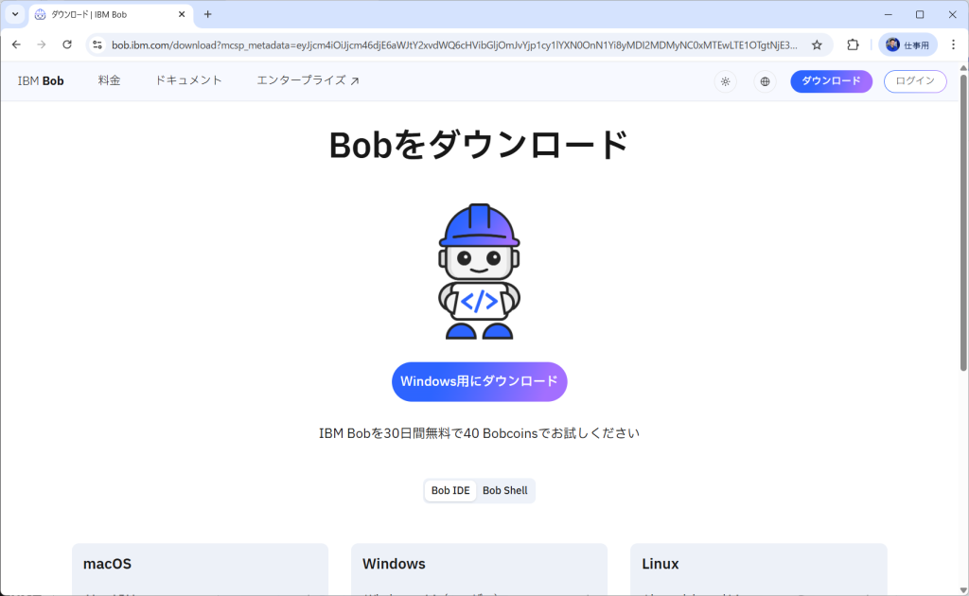The image size is (969, 596).
Task: Click the scrollbar down arrow
Action: 962,590
